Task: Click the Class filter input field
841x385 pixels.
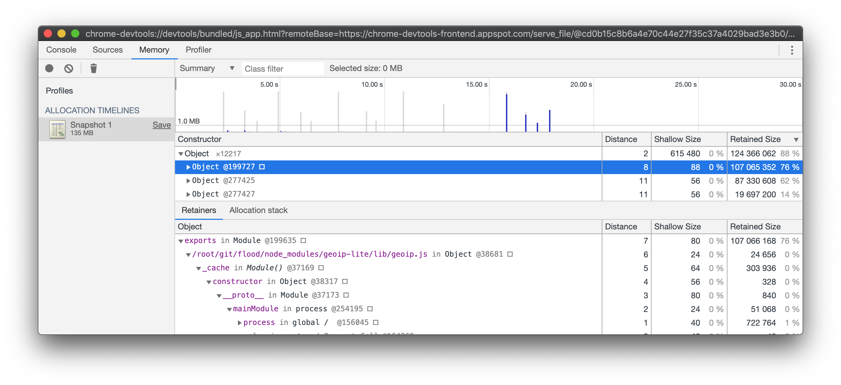Action: 282,69
